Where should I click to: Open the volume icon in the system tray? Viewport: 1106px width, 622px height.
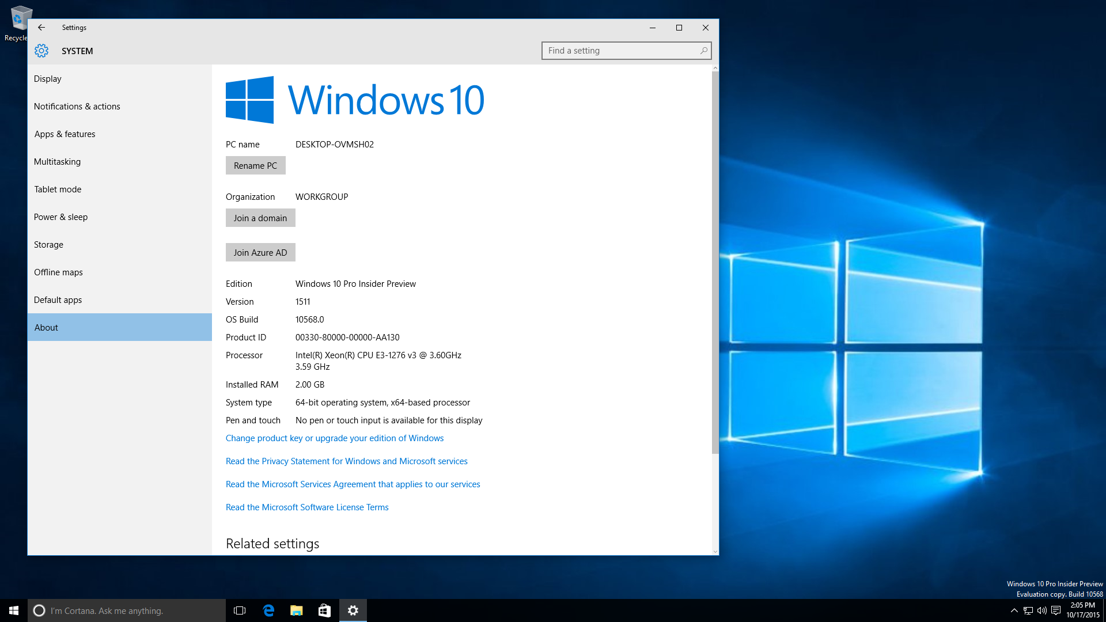[x=1041, y=610]
